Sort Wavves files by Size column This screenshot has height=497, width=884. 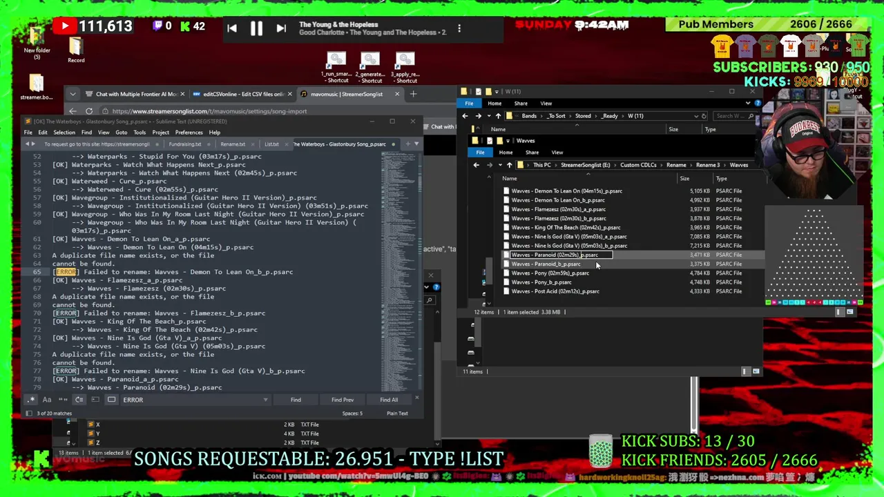click(x=684, y=179)
